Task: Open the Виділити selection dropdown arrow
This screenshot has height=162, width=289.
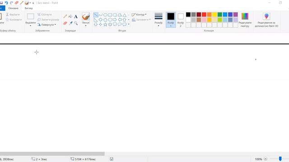Action: tap(30, 26)
